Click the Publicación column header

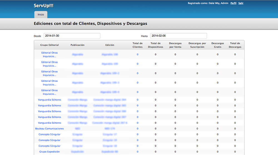(x=77, y=45)
